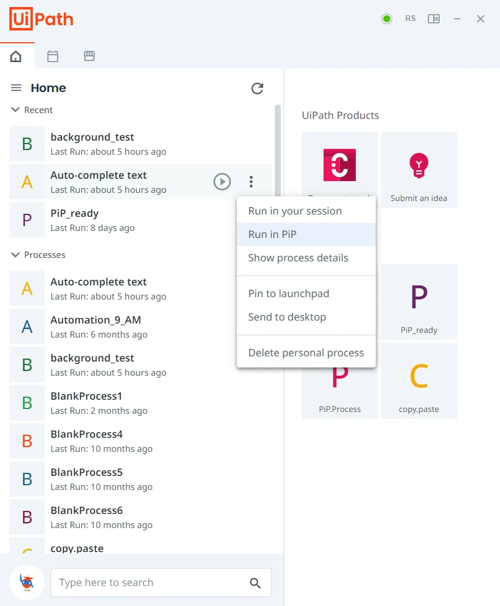Open the robot assistant mascot icon
This screenshot has height=606, width=500.
tap(27, 583)
